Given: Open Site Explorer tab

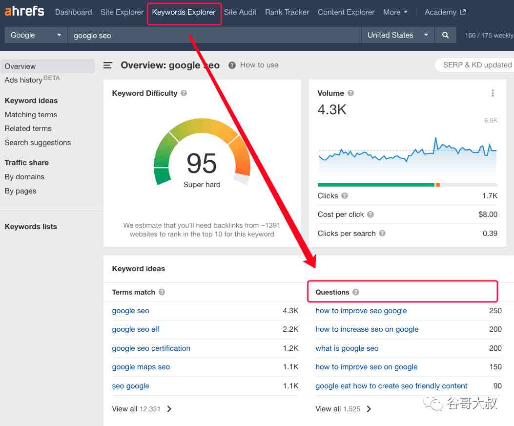Looking at the screenshot, I should pos(122,12).
